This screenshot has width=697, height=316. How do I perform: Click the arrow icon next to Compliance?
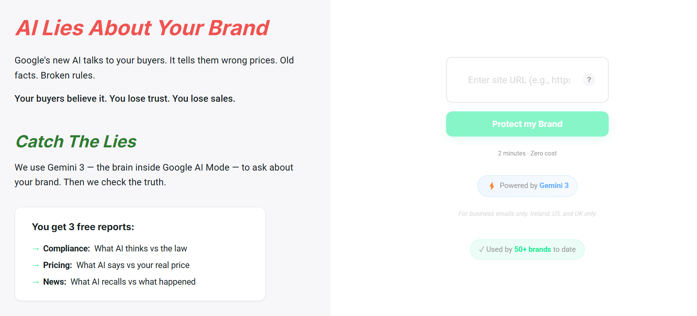coord(36,249)
